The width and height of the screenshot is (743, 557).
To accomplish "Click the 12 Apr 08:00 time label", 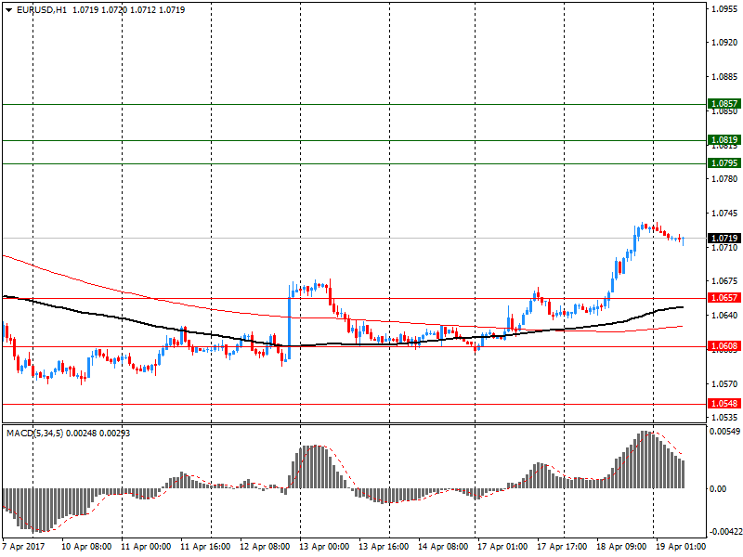I will 265,547.
